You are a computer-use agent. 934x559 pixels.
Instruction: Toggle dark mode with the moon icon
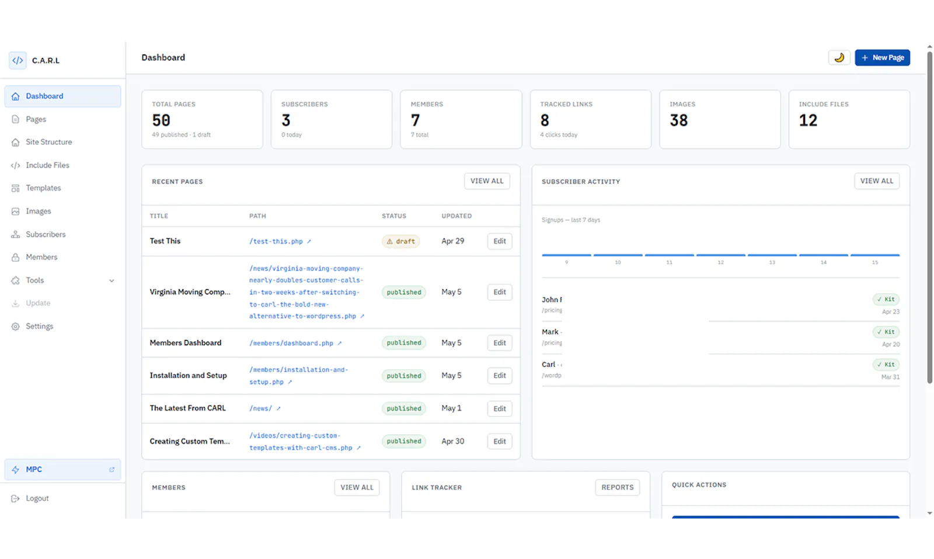point(839,57)
